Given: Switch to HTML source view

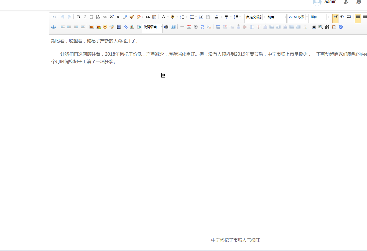Looking at the screenshot, I should click(x=53, y=17).
